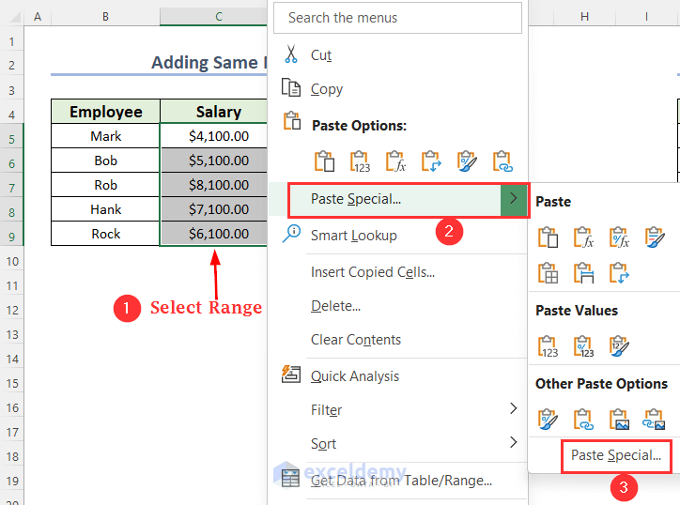Screen dimensions: 680x505
Task: Choose Paste Link icon under Paste Options
Action: [x=502, y=161]
